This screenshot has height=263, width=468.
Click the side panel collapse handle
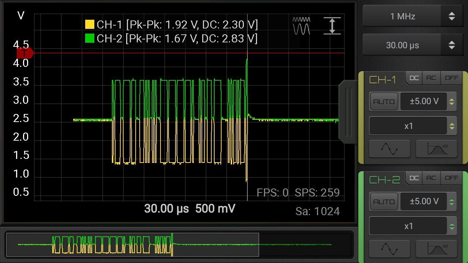(x=348, y=111)
